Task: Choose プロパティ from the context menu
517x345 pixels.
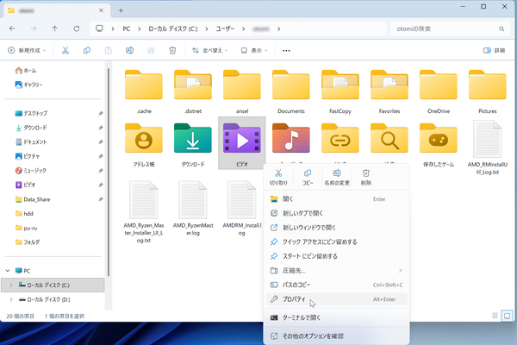Action: tap(337, 299)
